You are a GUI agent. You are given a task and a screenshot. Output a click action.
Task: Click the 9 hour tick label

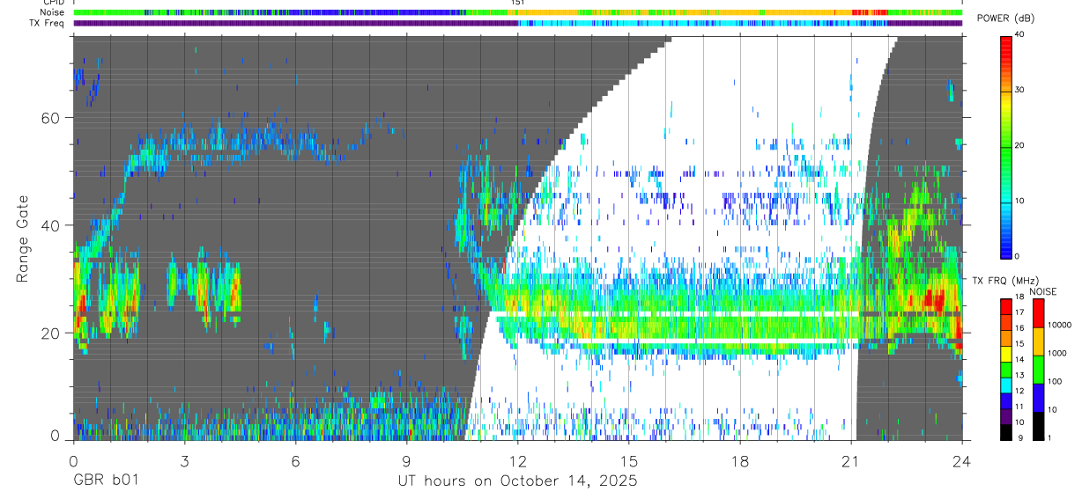[407, 460]
